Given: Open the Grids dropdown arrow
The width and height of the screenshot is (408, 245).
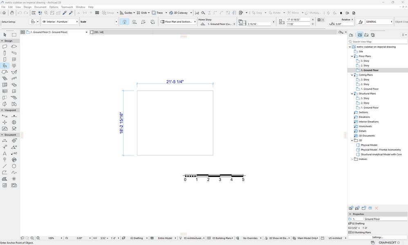Looking at the screenshot, I should [x=149, y=13].
